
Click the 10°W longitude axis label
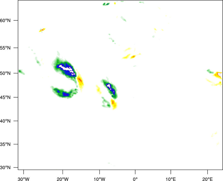click(100, 179)
